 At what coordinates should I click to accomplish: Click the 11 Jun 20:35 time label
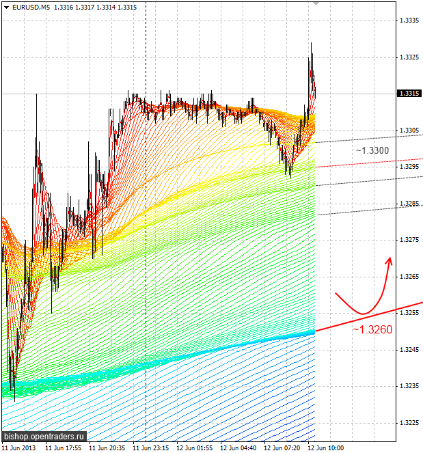[x=107, y=448]
